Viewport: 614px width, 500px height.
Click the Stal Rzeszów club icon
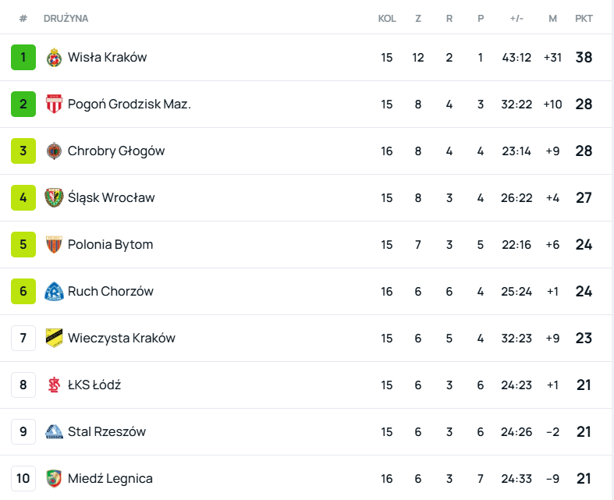(54, 432)
